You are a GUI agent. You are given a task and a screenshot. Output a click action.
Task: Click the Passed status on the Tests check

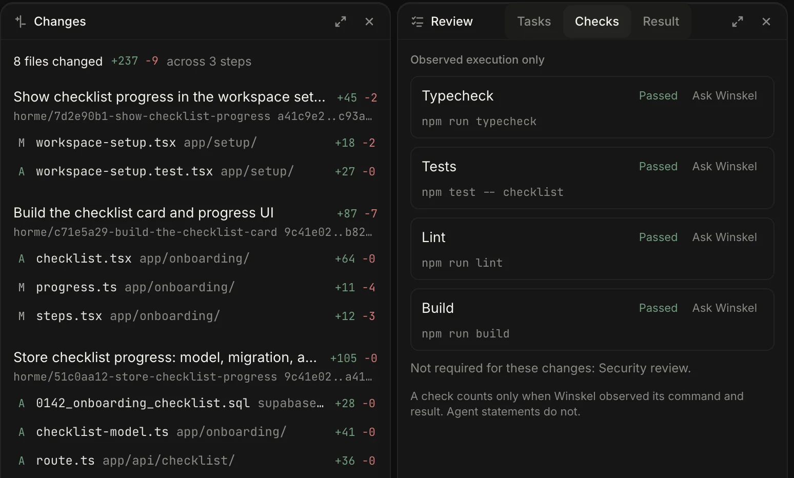[658, 167]
